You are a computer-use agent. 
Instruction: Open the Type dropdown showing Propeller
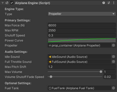tap(82, 14)
